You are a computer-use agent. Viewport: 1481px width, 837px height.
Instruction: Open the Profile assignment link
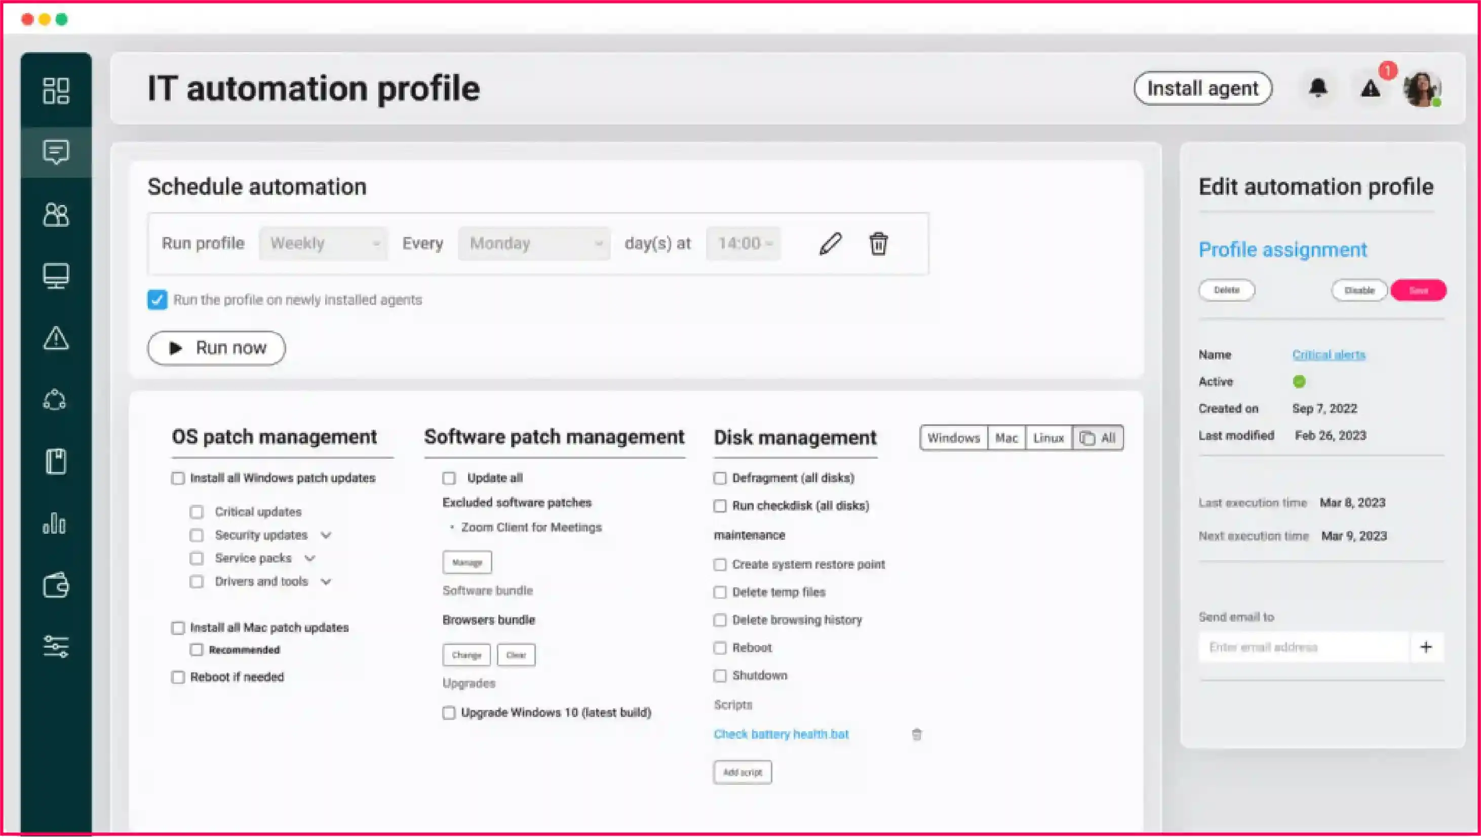[1282, 250]
